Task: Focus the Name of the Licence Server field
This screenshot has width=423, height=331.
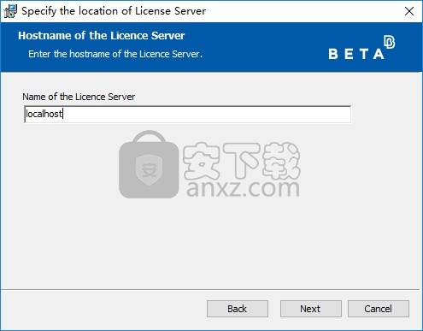Action: 187,115
